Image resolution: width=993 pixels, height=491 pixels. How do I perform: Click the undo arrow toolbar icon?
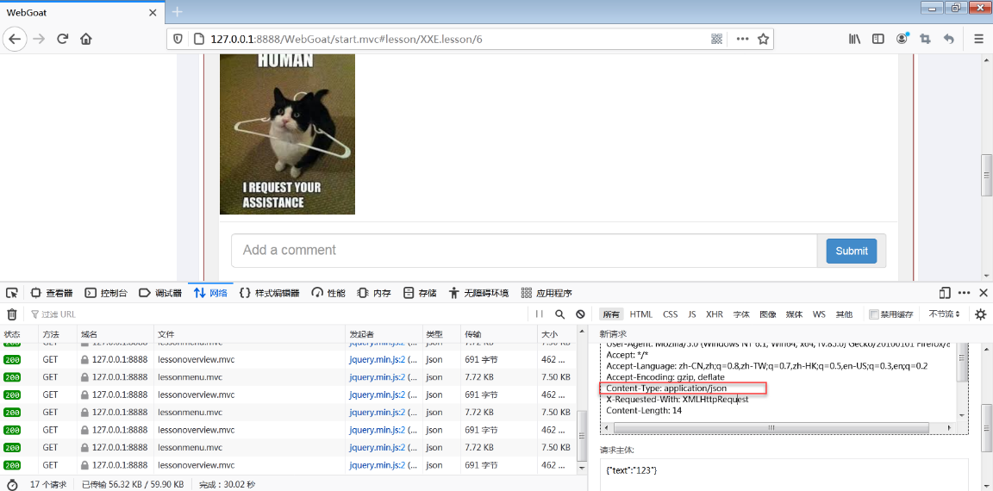(948, 39)
